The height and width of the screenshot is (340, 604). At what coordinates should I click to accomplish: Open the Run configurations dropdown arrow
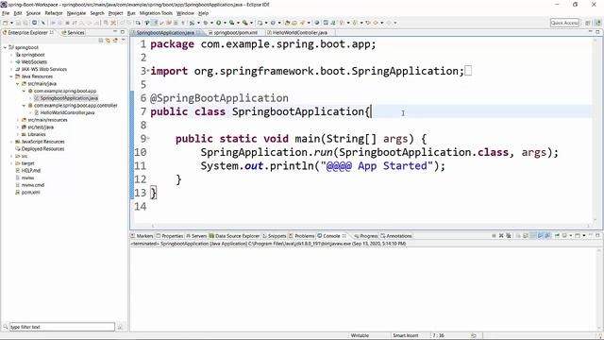coord(225,23)
